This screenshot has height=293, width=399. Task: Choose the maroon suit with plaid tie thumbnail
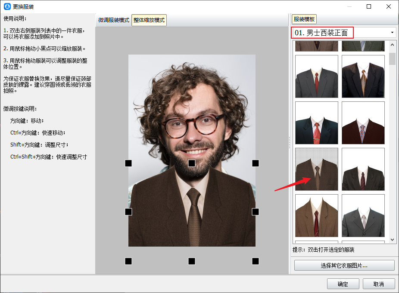363,123
